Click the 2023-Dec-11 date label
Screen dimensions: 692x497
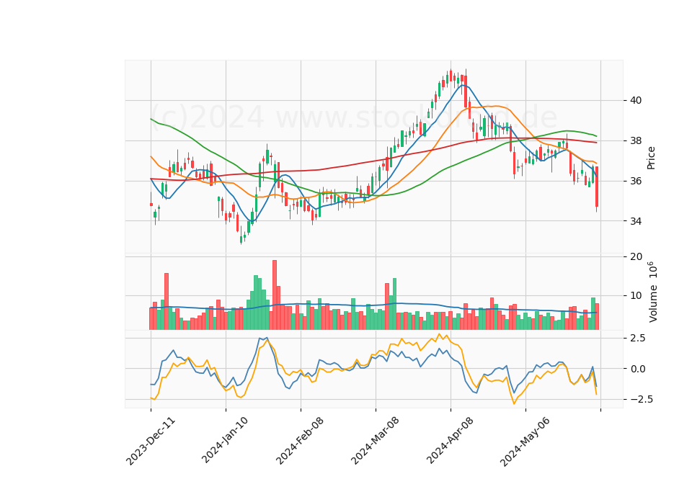151,441
